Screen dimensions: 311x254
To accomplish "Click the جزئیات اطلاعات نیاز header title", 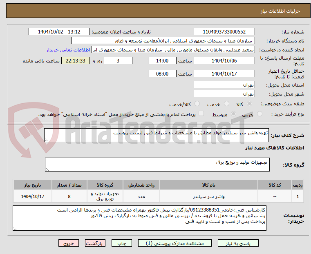I will point(280,11).
